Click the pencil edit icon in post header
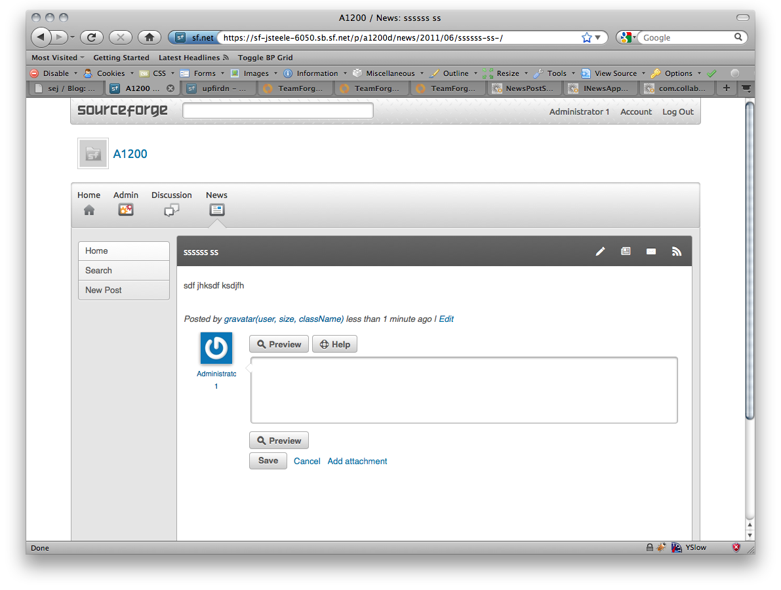Viewport: 781px width, 590px height. pos(600,252)
